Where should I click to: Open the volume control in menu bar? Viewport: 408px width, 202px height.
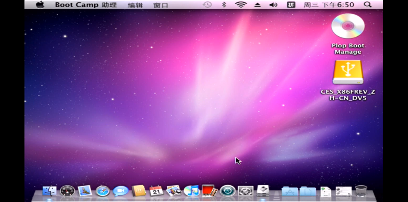pos(273,5)
